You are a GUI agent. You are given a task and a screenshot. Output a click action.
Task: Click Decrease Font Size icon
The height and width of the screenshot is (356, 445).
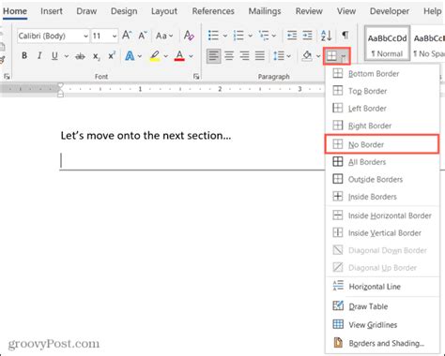143,36
